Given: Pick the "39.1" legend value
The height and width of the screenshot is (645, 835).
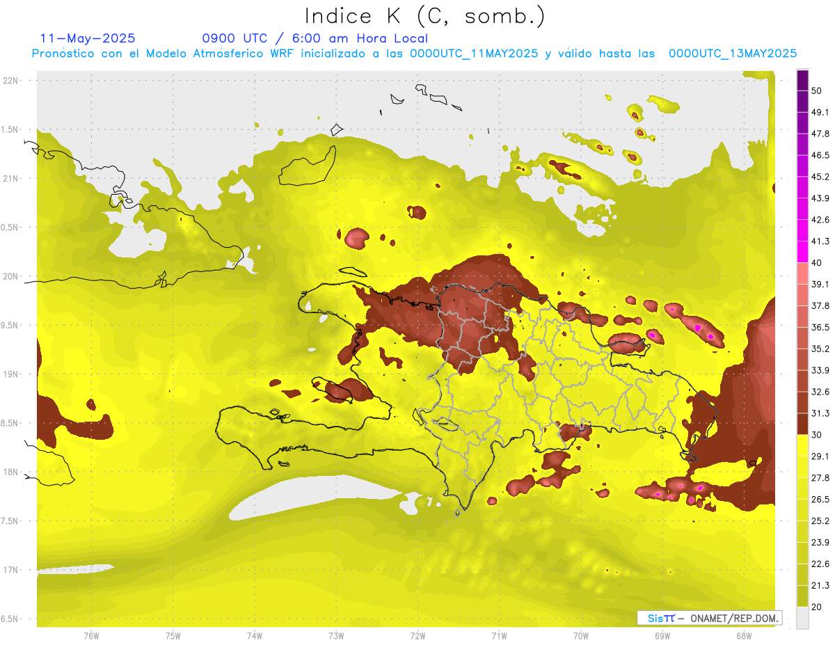Looking at the screenshot, I should (x=820, y=284).
